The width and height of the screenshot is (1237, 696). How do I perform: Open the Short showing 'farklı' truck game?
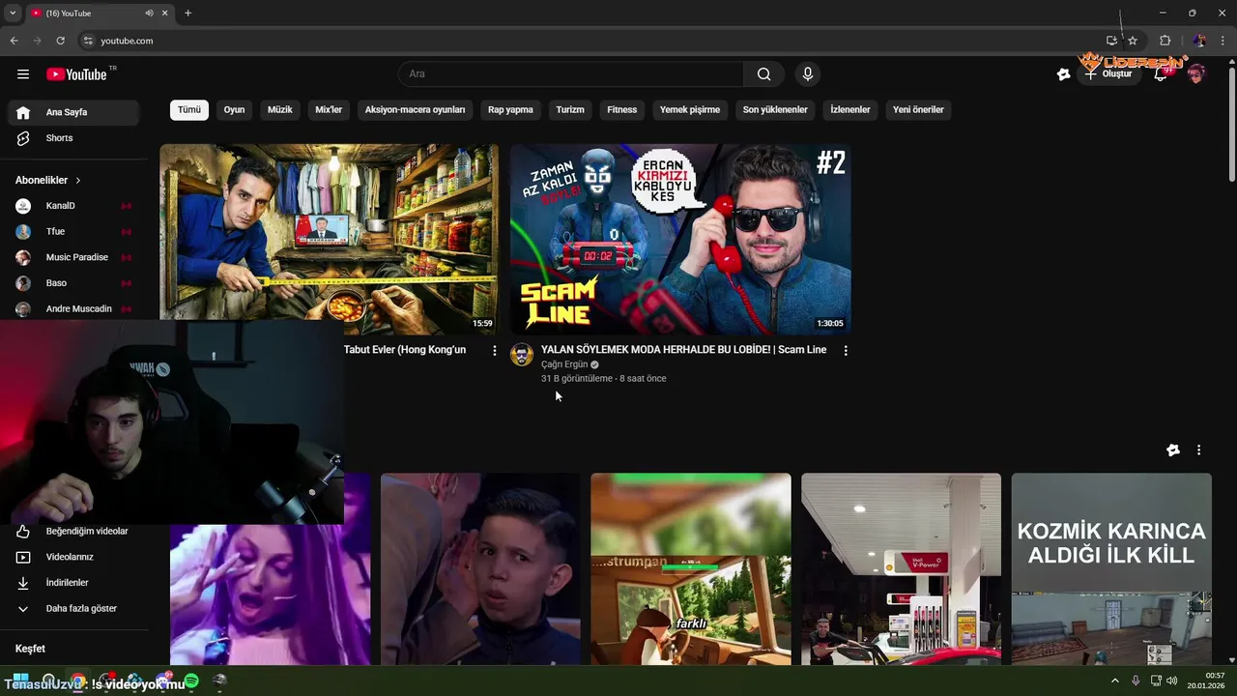tap(691, 569)
